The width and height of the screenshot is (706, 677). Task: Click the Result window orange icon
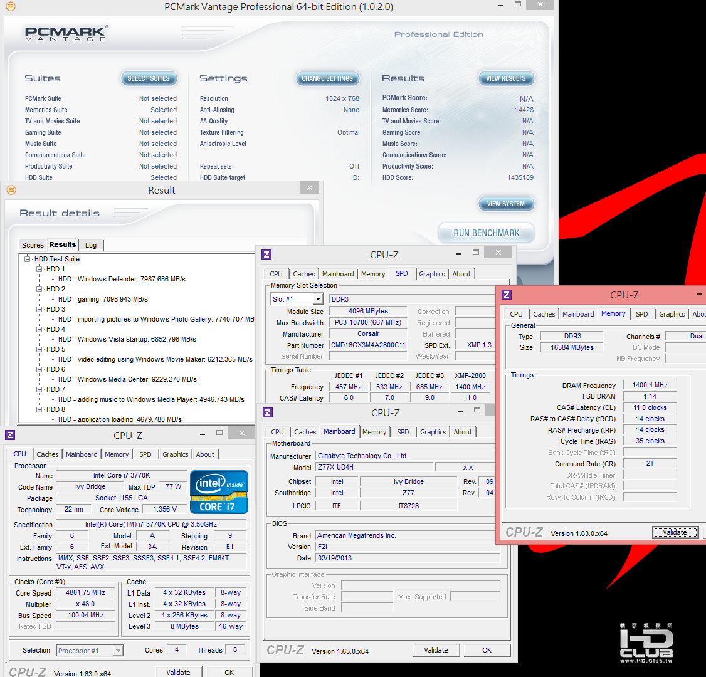click(11, 190)
